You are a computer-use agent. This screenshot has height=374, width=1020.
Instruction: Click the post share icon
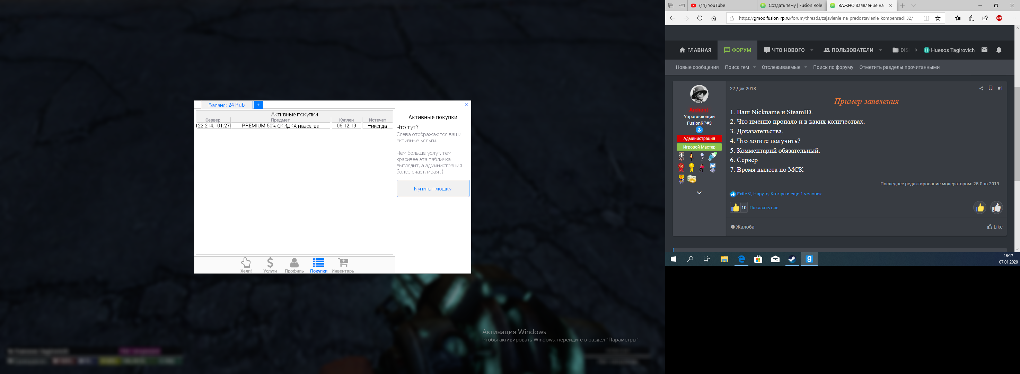981,88
